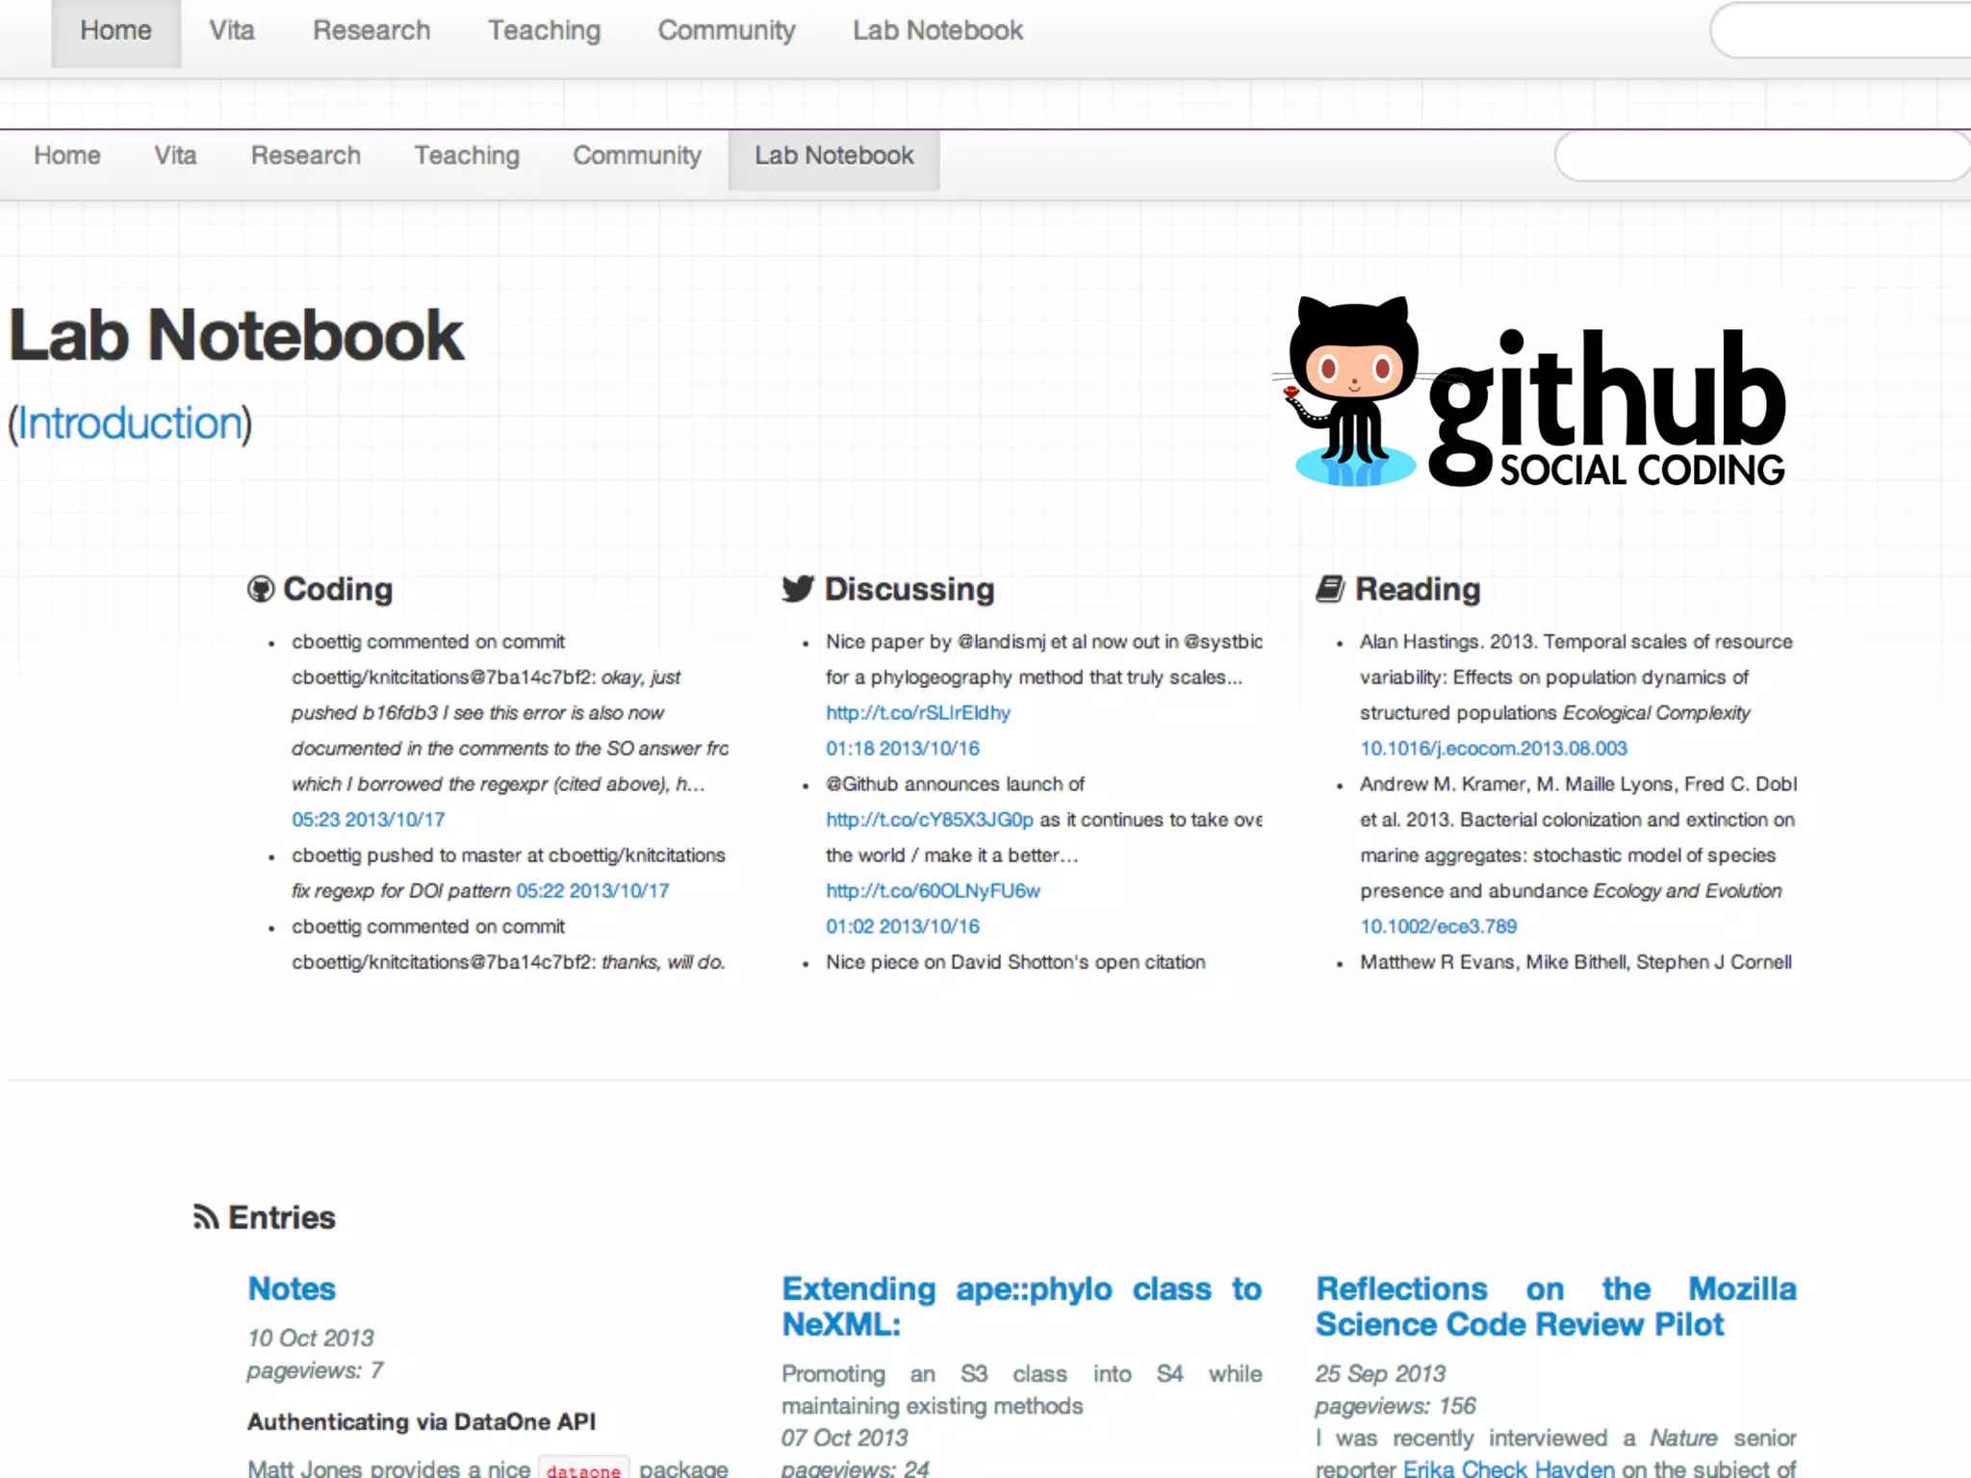
Task: Open DOI link 10.1002/ece3.789
Action: click(1438, 927)
